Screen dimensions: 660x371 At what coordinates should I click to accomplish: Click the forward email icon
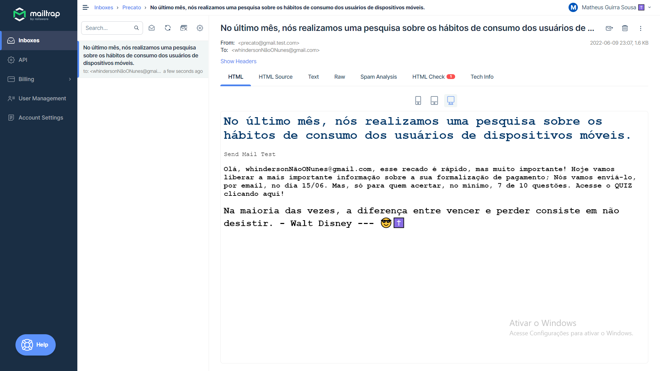tap(609, 28)
